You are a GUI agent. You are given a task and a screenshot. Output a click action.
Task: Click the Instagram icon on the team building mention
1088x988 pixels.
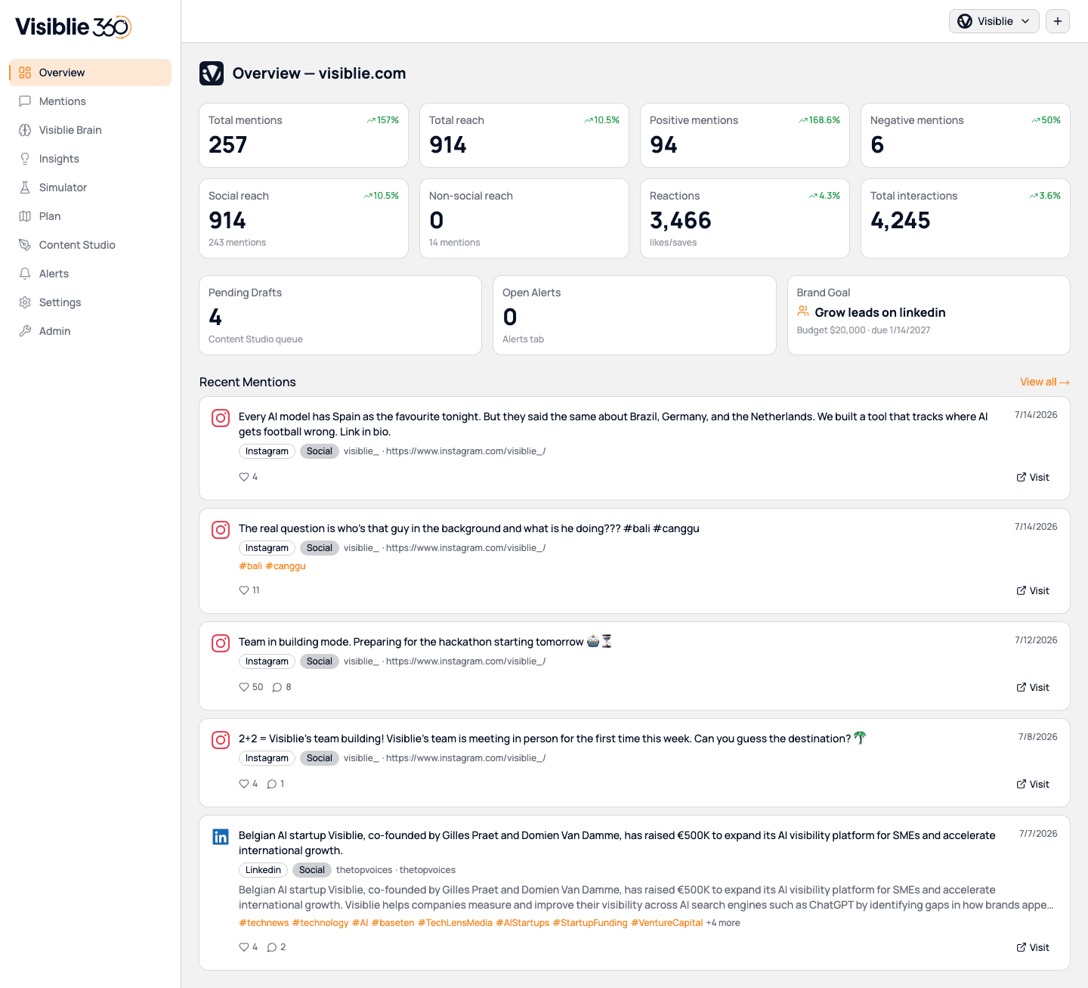tap(221, 740)
